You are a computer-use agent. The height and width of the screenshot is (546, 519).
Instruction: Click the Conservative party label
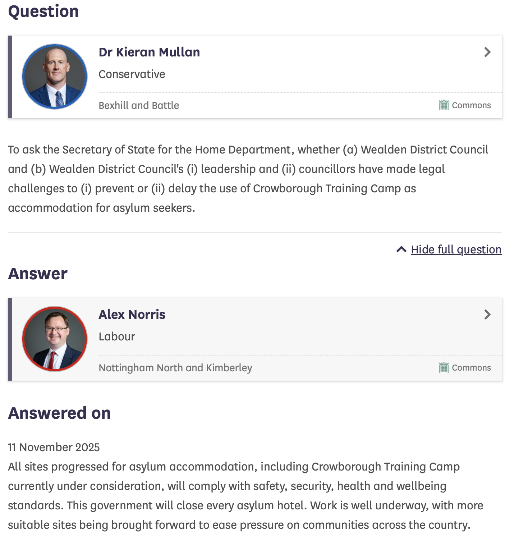[x=132, y=74]
